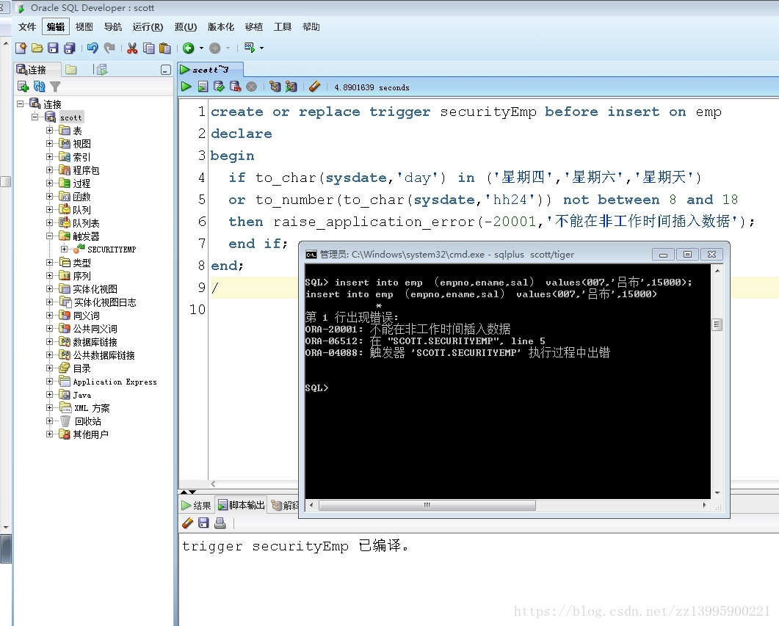Select the 实体化视图日志 tree item
This screenshot has width=779, height=626.
pyautogui.click(x=105, y=302)
